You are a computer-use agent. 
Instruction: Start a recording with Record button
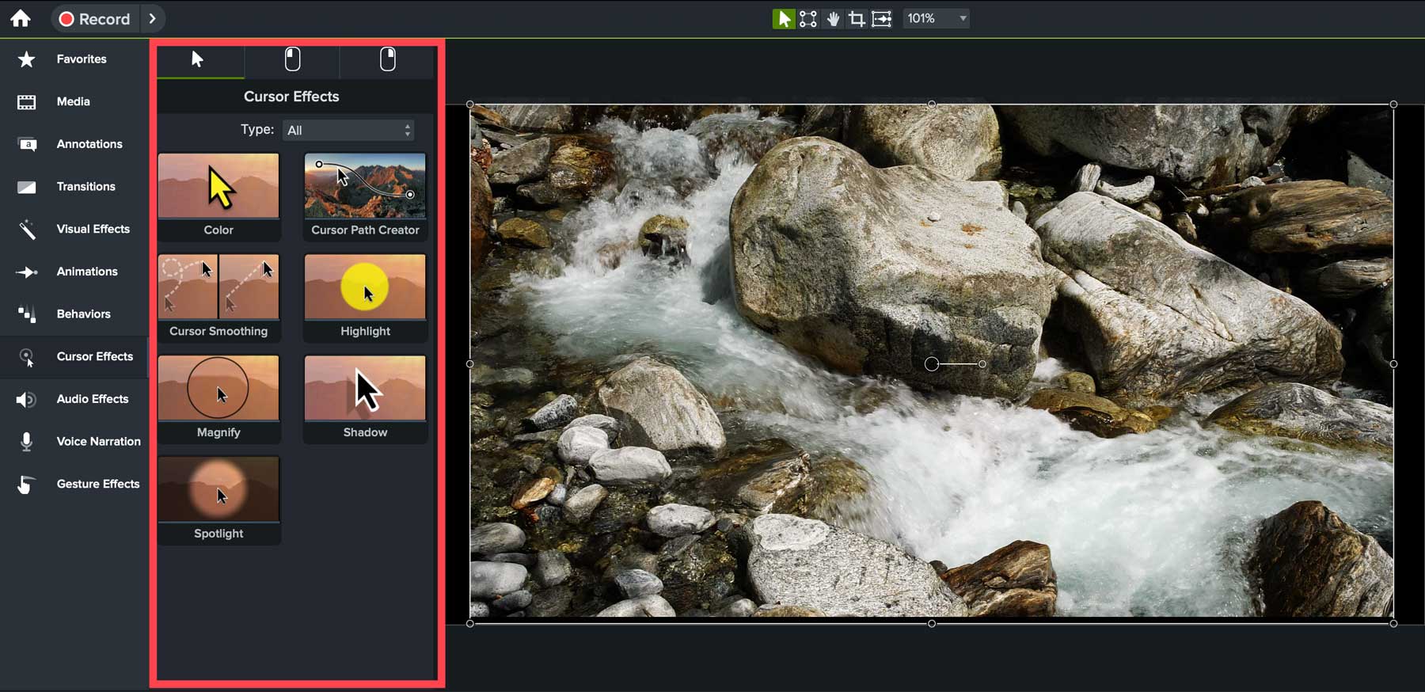[95, 18]
